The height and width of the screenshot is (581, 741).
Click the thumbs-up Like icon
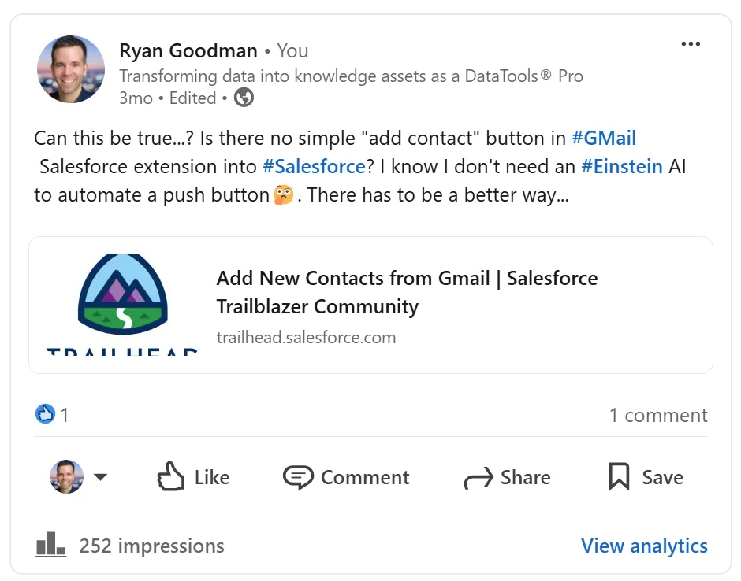(x=170, y=476)
